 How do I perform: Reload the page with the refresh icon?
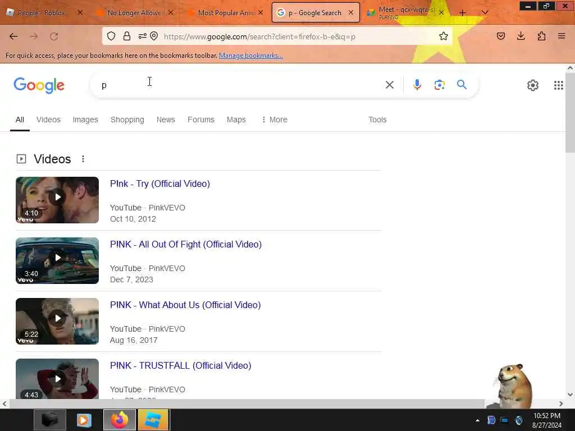click(54, 36)
